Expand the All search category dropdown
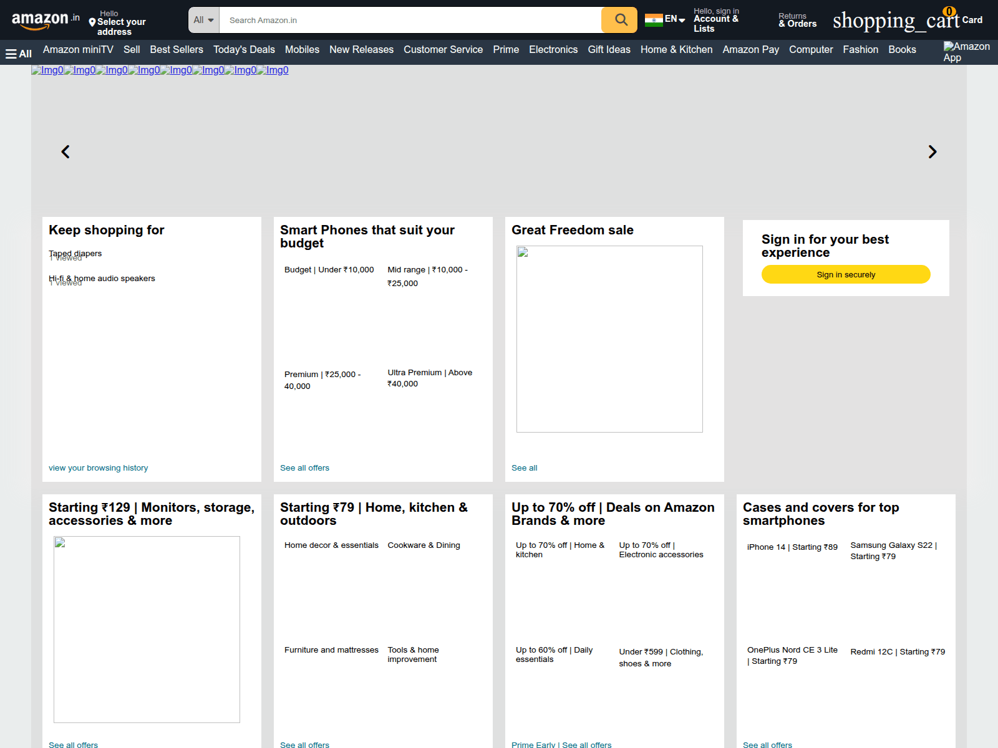 point(204,20)
